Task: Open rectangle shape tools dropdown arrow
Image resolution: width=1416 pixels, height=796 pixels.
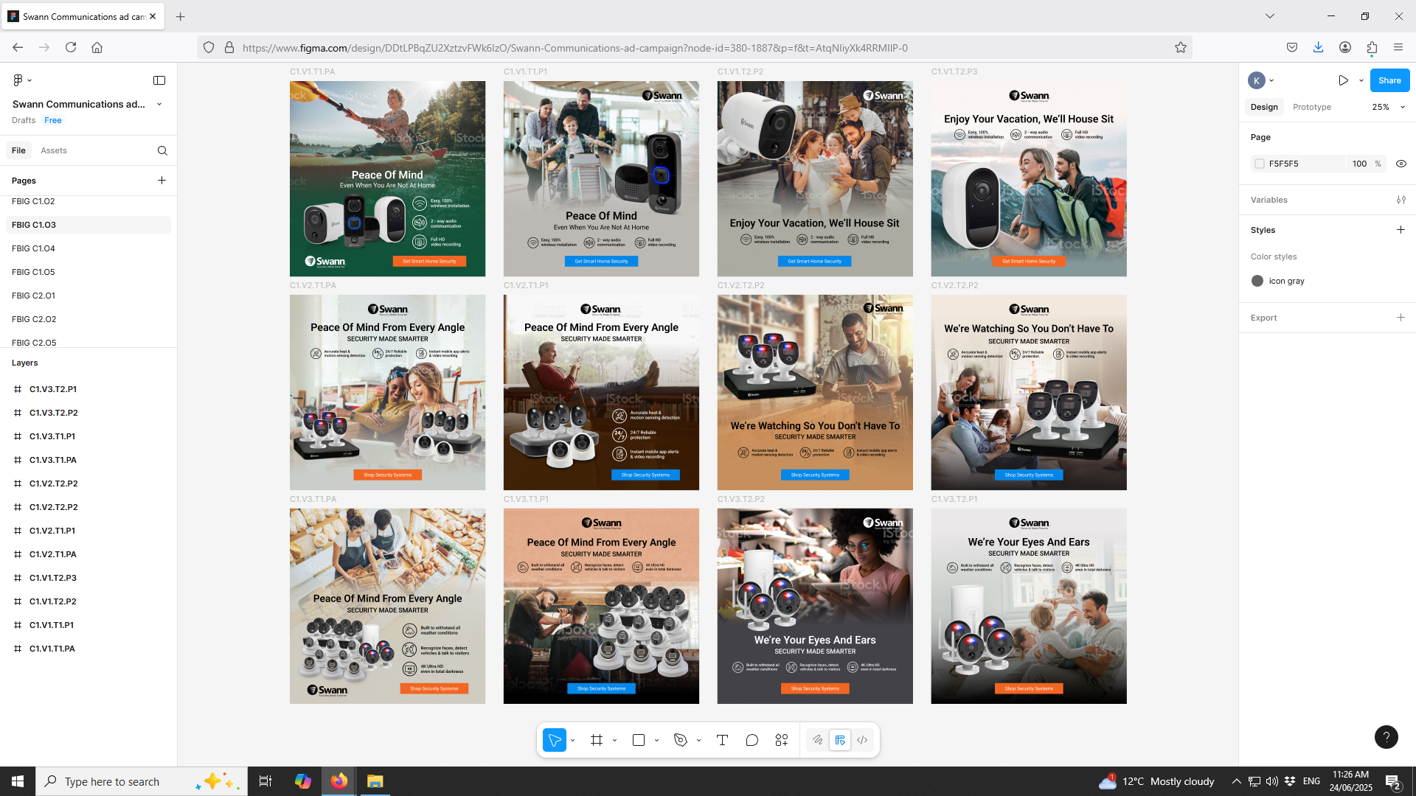Action: pyautogui.click(x=656, y=740)
